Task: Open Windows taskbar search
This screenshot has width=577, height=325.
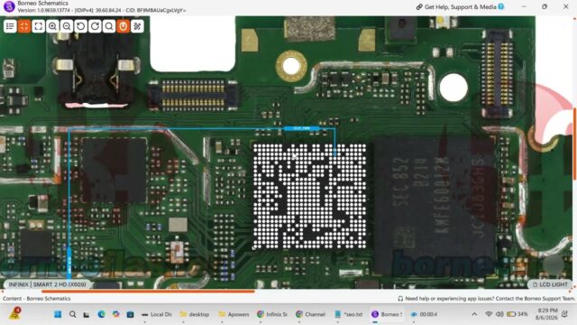Action: click(72, 314)
